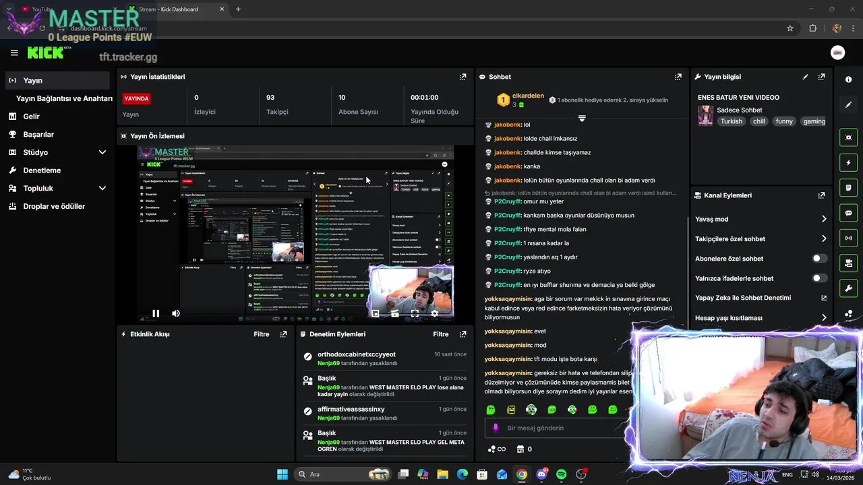Toggle the stream preview widget in right sidebar

tap(848, 137)
